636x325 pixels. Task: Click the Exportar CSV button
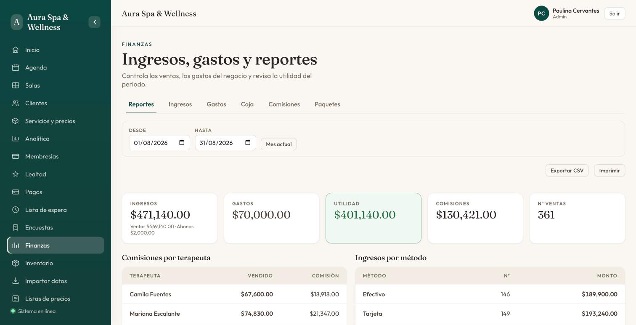click(x=567, y=170)
